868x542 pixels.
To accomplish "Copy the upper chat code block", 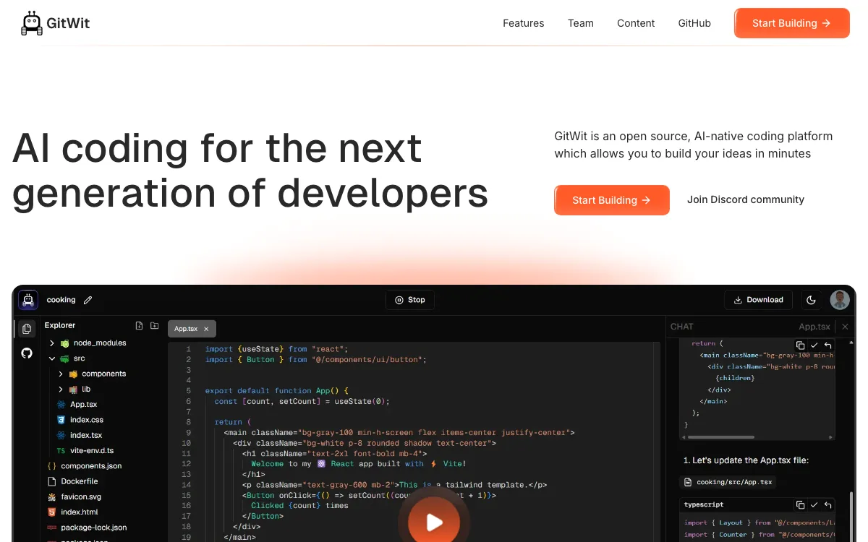I will 800,346.
